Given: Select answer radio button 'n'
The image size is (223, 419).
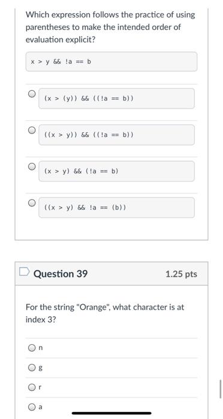Looking at the screenshot, I should tap(32, 348).
